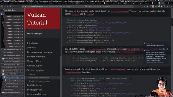The width and height of the screenshot is (173, 97).
Task: Click the vulkan-tutorial.com address bar
Action: pos(55,6)
